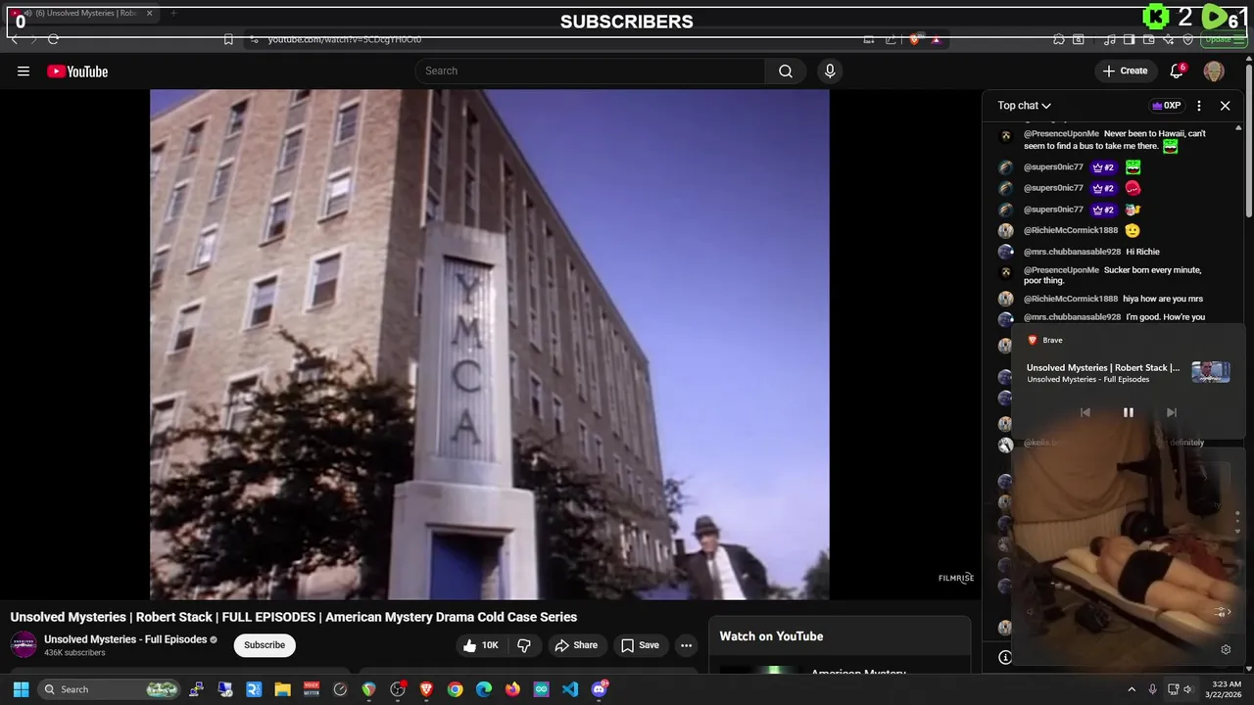Go to the YouTube home logo
Screen dimensions: 1254x705
click(77, 71)
